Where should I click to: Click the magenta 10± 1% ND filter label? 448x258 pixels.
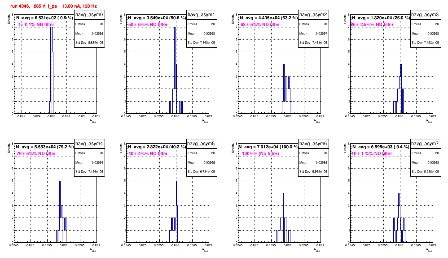372,154
